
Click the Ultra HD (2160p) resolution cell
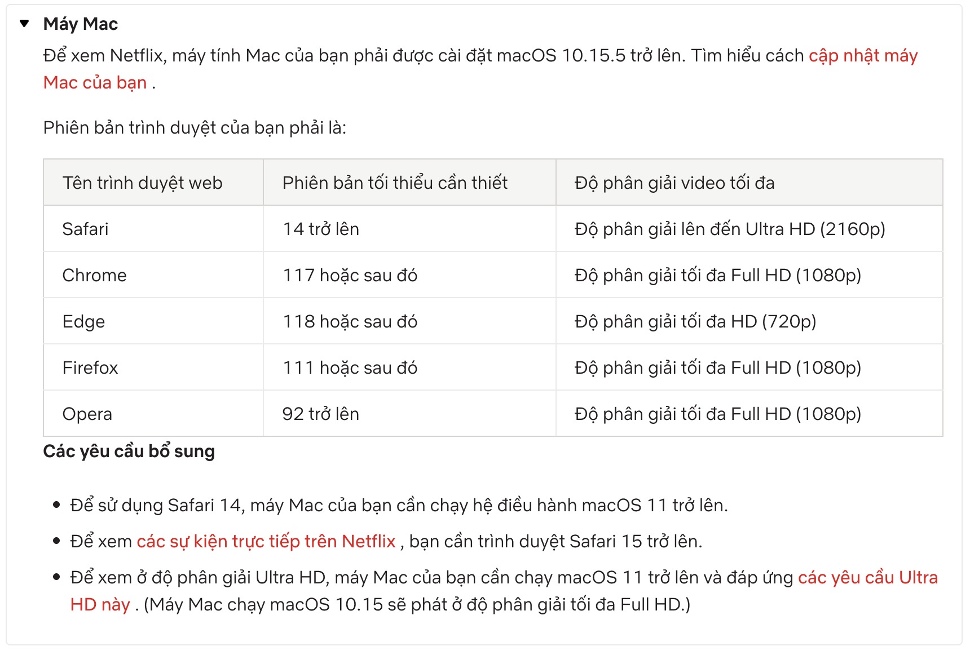749,229
